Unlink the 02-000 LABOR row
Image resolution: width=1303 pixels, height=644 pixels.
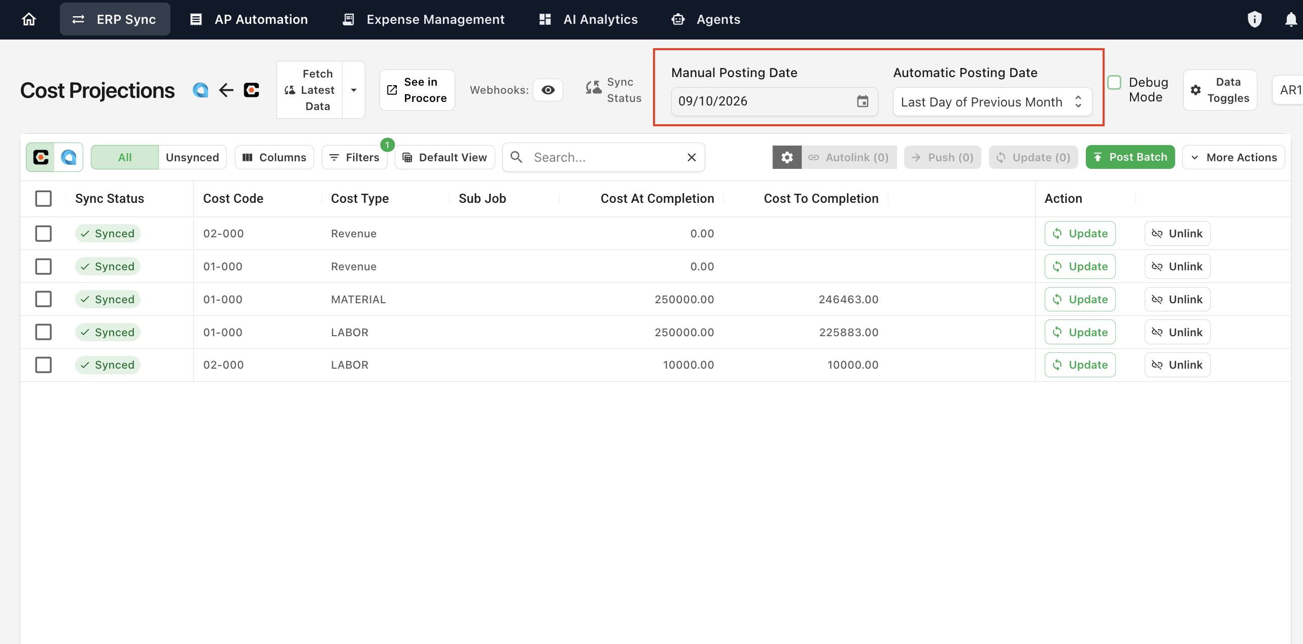tap(1177, 365)
